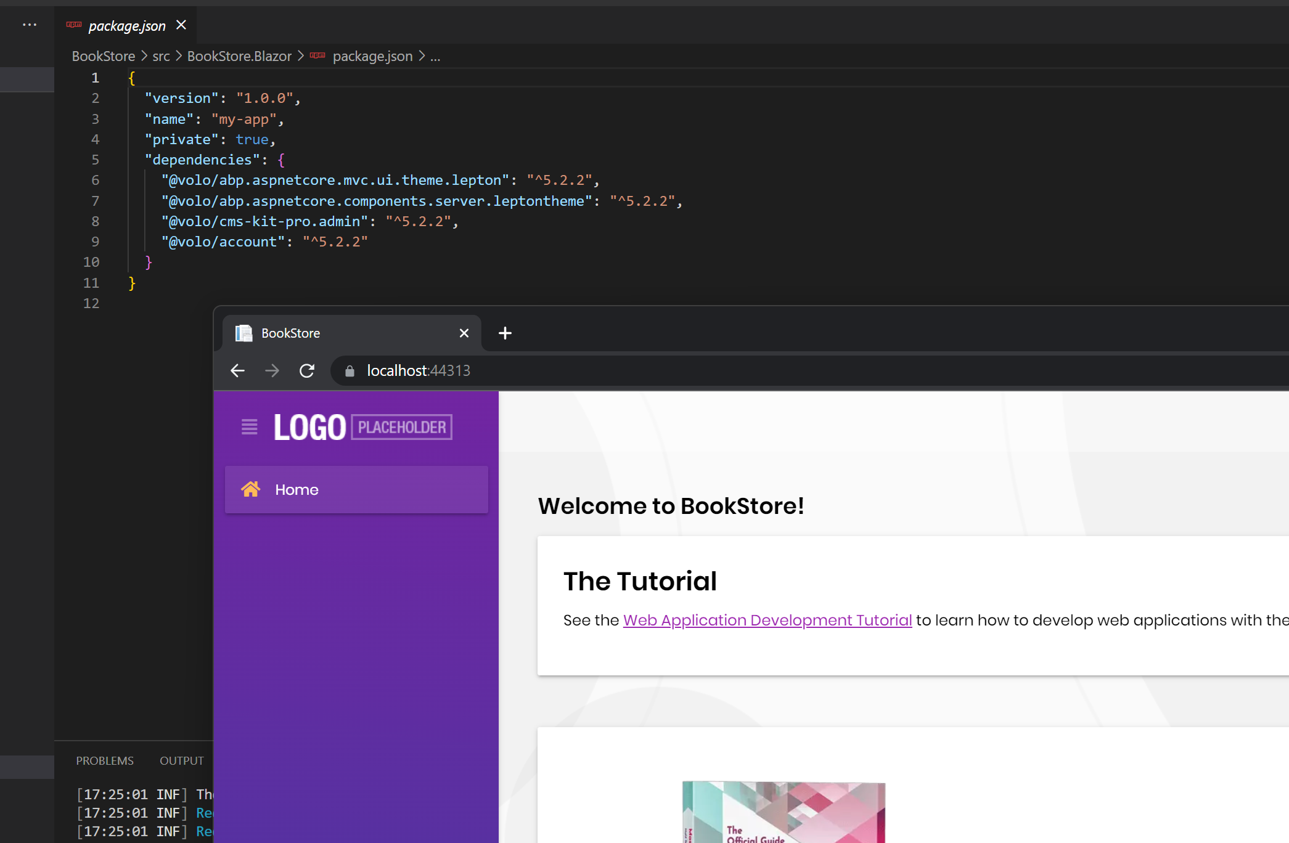Click the localhost:44313 address bar

tap(418, 370)
